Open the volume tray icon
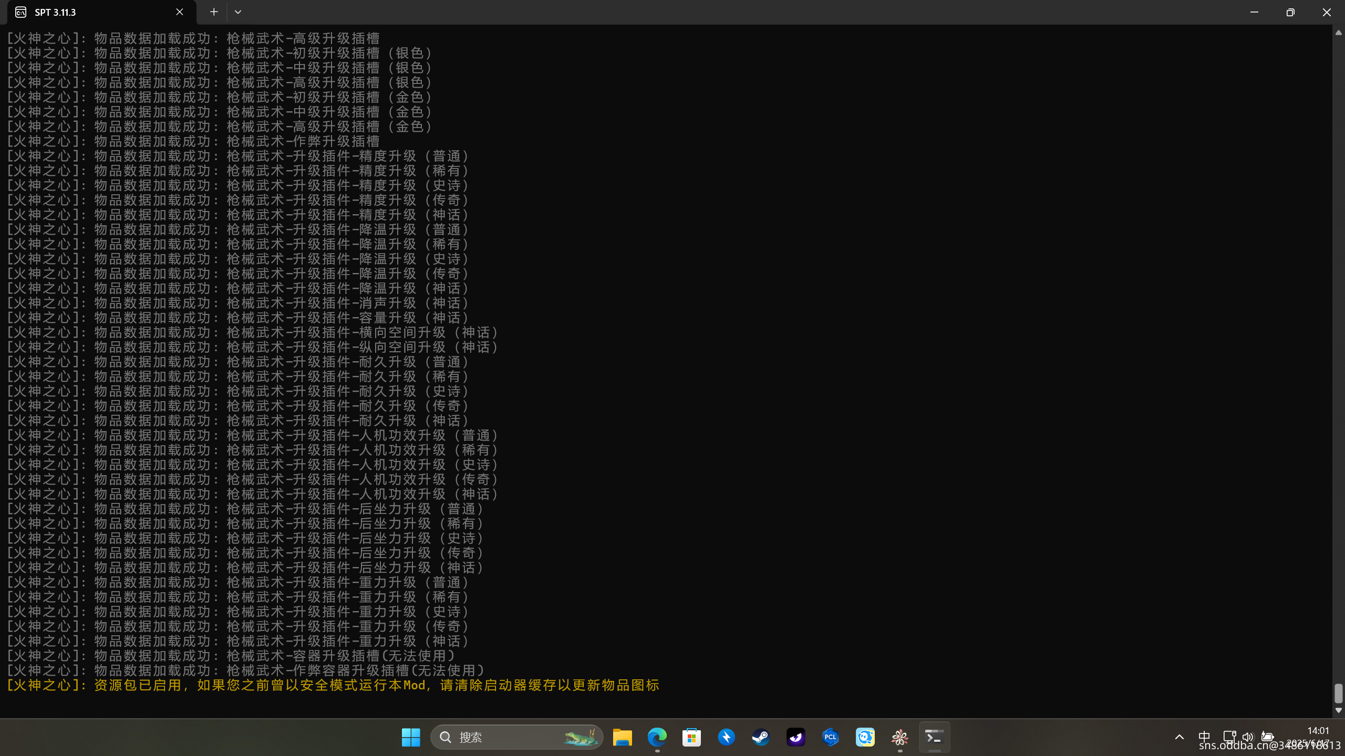 click(1248, 737)
